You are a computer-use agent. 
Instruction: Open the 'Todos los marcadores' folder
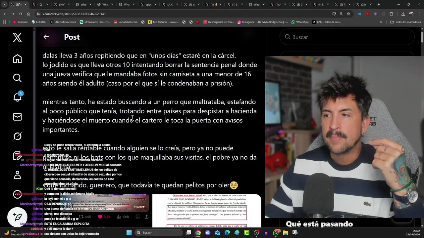coord(405,22)
